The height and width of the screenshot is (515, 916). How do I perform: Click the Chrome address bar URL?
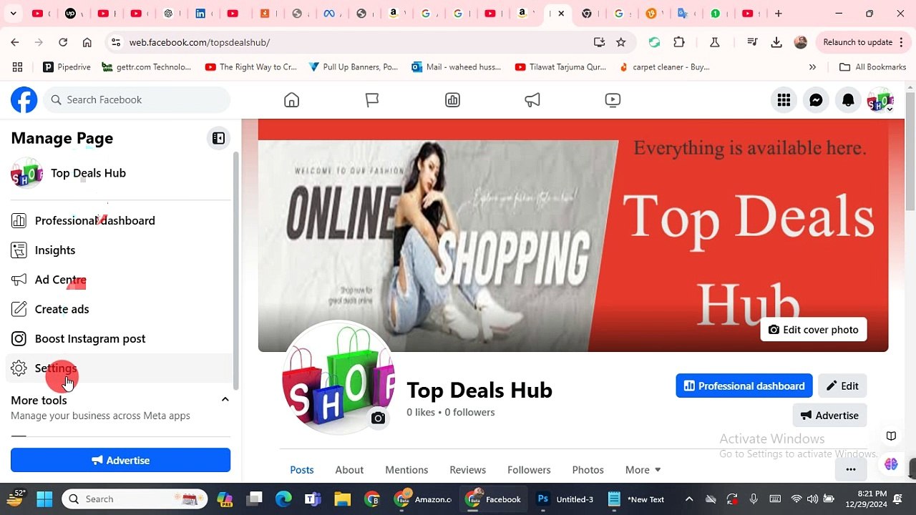(x=200, y=42)
